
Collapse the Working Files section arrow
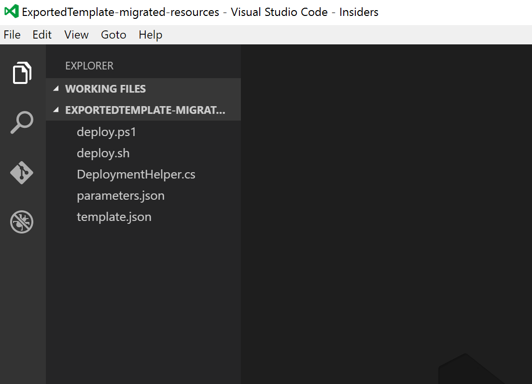point(56,89)
